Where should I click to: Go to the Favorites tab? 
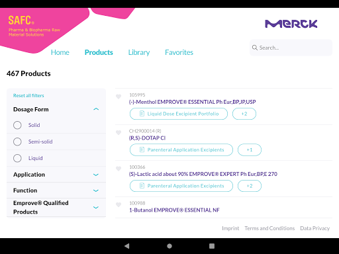[x=179, y=52]
